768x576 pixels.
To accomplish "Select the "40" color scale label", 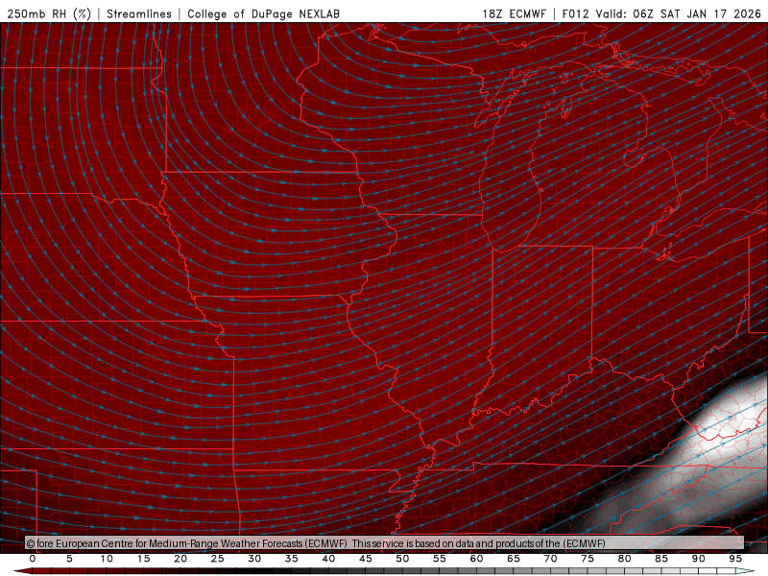I will [328, 559].
